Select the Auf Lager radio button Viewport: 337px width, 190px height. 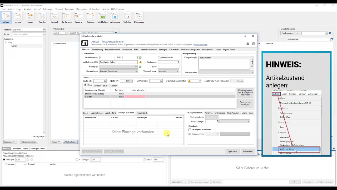4,159
